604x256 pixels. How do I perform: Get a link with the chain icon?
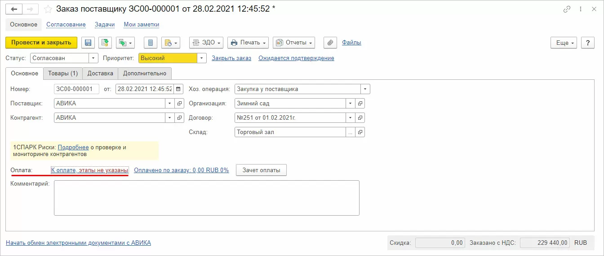pos(567,9)
